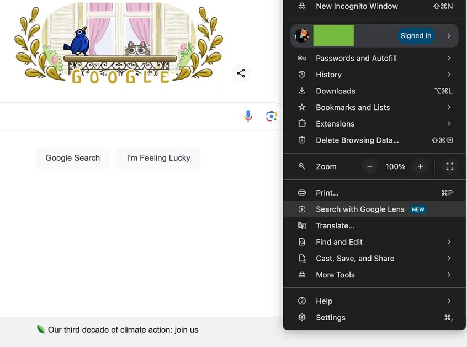Click the incognito icon beside New Incognito Window

(x=302, y=6)
